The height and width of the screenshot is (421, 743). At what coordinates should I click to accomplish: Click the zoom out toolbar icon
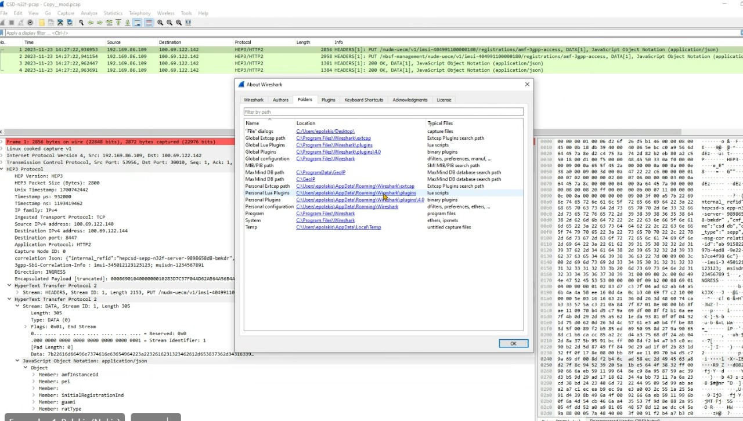tap(169, 23)
